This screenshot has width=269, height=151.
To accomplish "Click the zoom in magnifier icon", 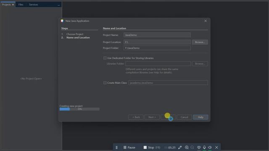I will (187, 147).
